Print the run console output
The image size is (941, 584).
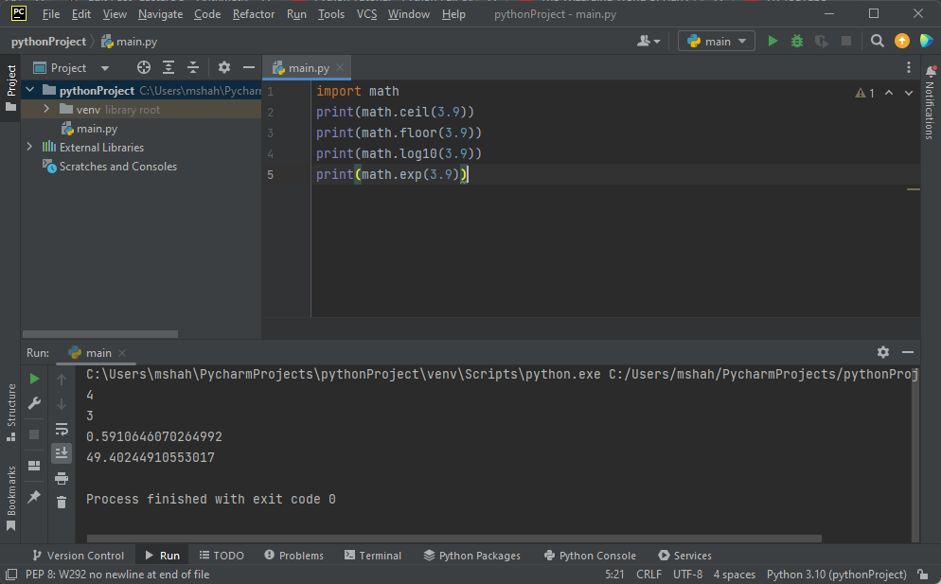pos(62,478)
